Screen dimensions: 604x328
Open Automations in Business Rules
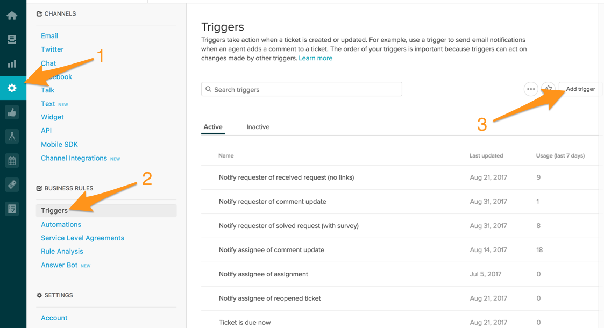point(61,224)
